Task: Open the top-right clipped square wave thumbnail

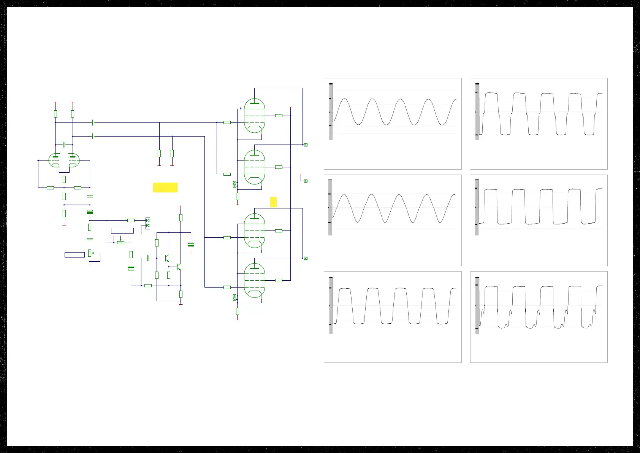Action: (x=539, y=124)
